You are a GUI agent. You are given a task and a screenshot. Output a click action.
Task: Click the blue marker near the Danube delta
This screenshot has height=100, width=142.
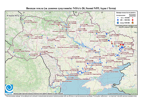pyautogui.click(x=54, y=82)
